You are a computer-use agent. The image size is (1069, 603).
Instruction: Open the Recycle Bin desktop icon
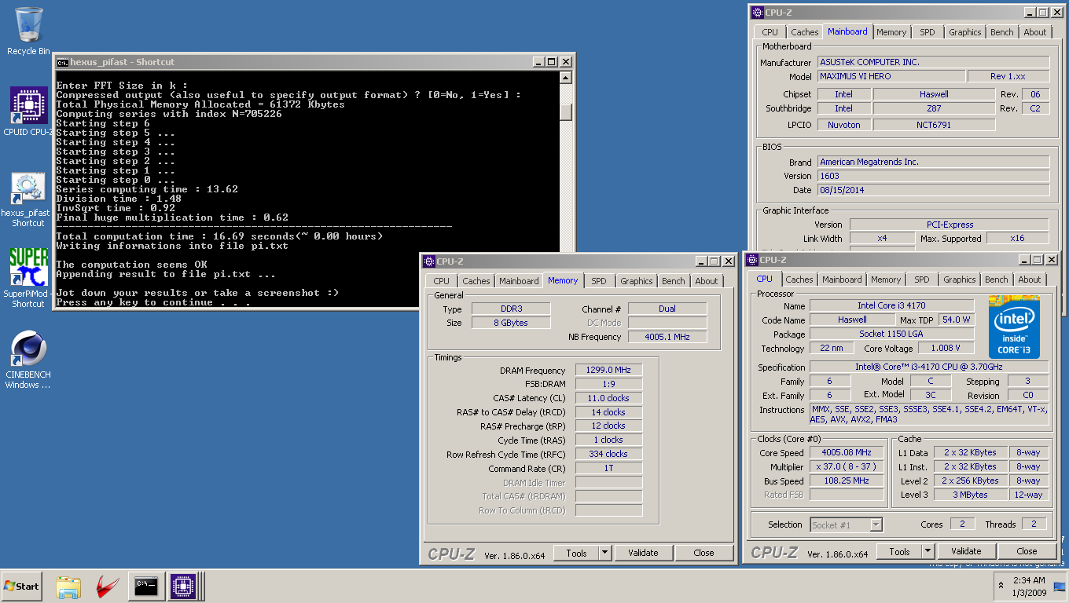click(x=28, y=31)
